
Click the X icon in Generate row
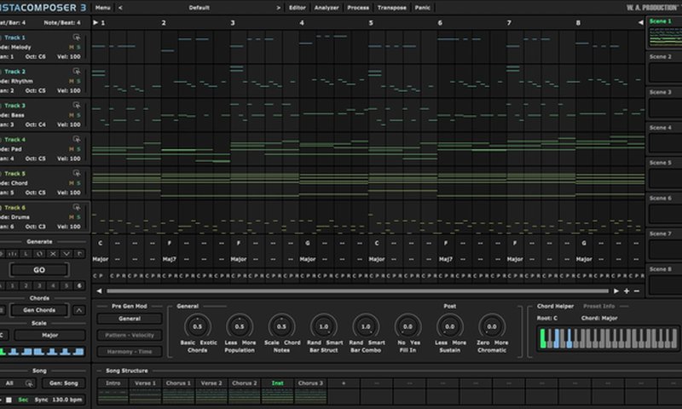click(x=53, y=254)
